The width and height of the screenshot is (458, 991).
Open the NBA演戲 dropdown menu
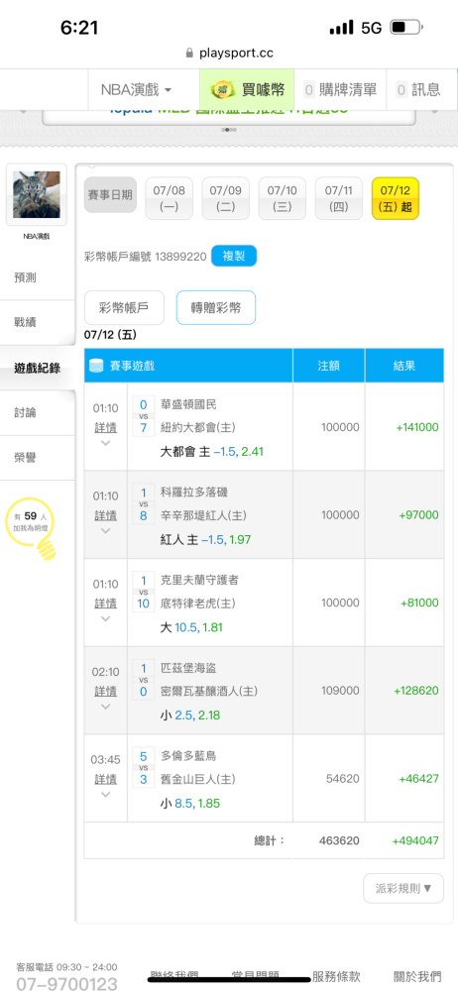(x=137, y=90)
